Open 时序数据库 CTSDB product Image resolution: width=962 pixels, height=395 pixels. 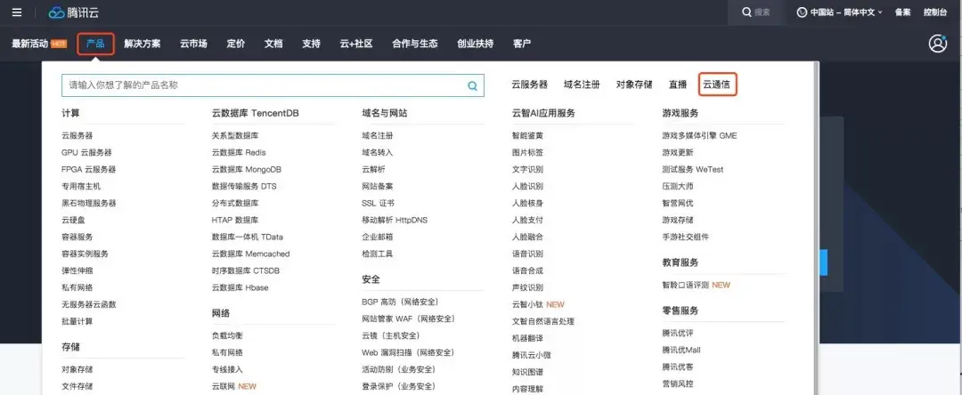246,270
